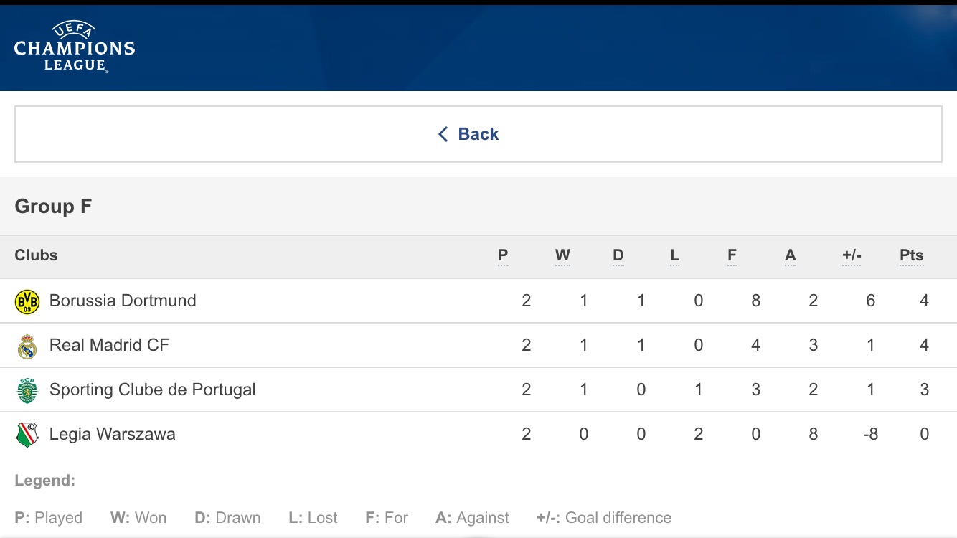Viewport: 957px width, 538px height.
Task: Click the D (Drawn) column header
Action: (x=618, y=255)
